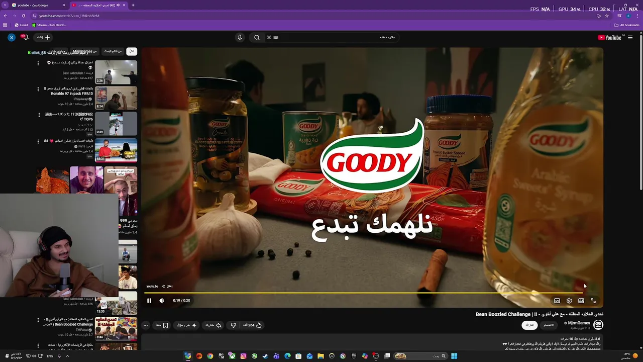Share the video using the share button

coord(213,325)
